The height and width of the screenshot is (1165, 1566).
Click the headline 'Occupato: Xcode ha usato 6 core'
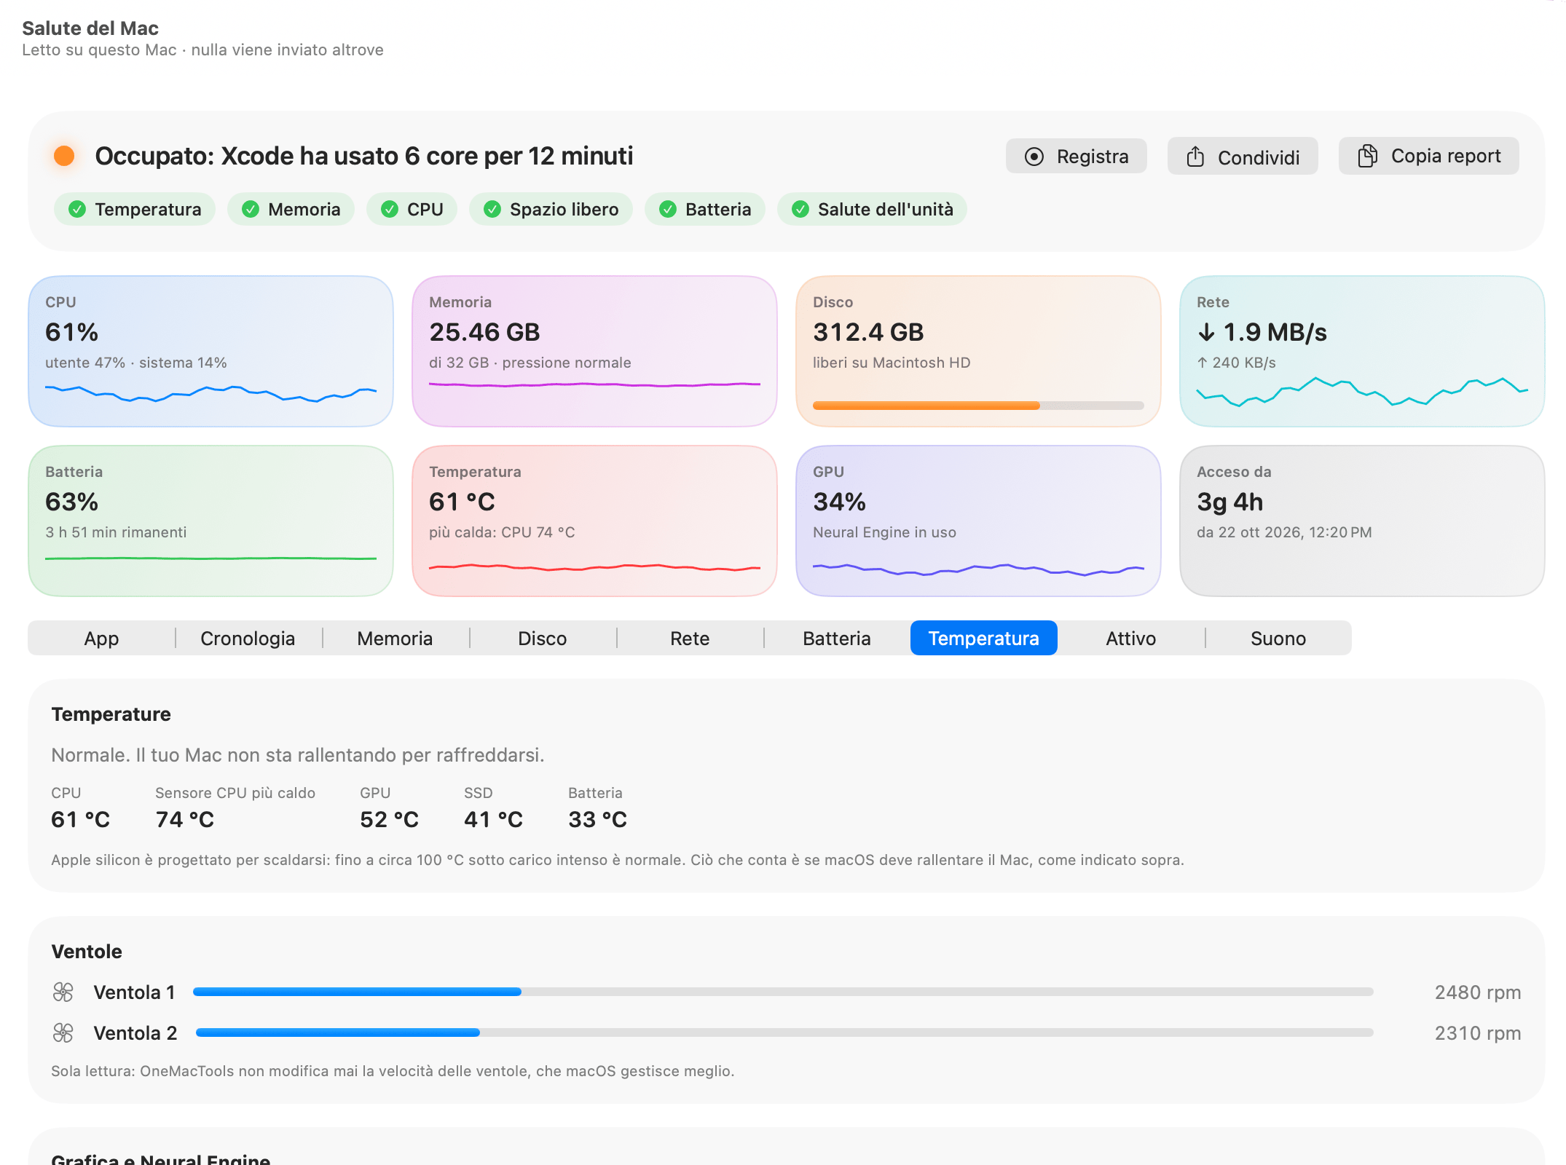(364, 156)
